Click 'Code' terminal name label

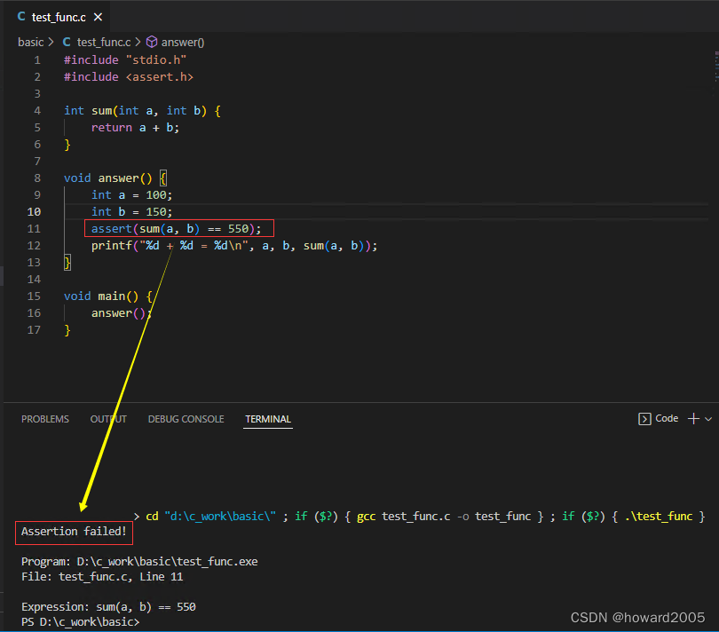click(667, 418)
